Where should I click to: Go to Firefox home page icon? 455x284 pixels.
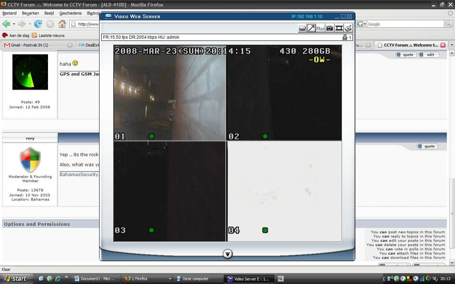[x=62, y=24]
